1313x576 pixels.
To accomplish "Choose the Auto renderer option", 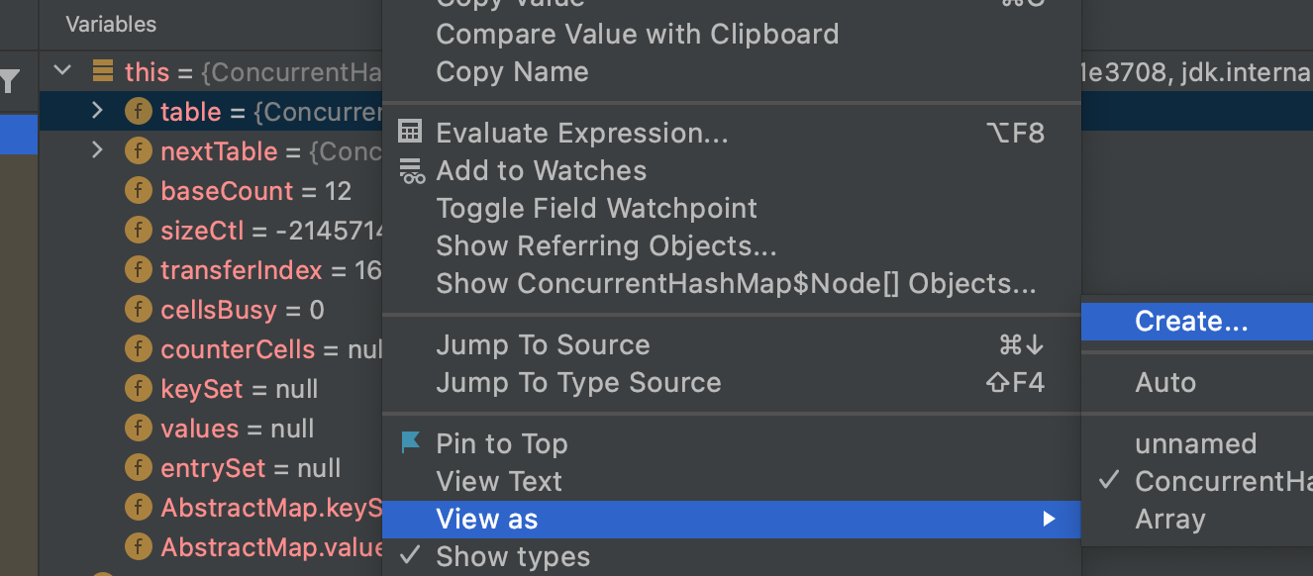I will (x=1165, y=382).
